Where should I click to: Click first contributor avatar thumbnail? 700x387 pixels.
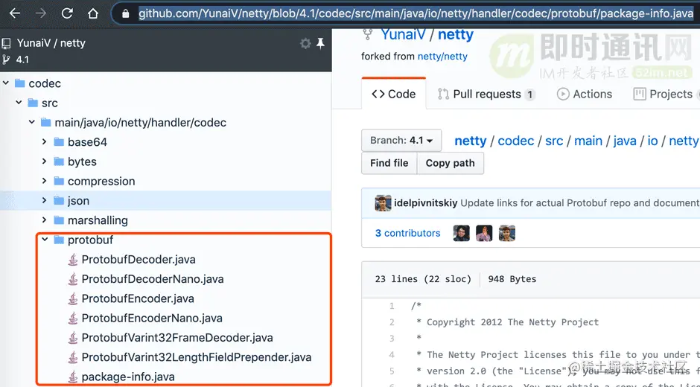tap(461, 233)
